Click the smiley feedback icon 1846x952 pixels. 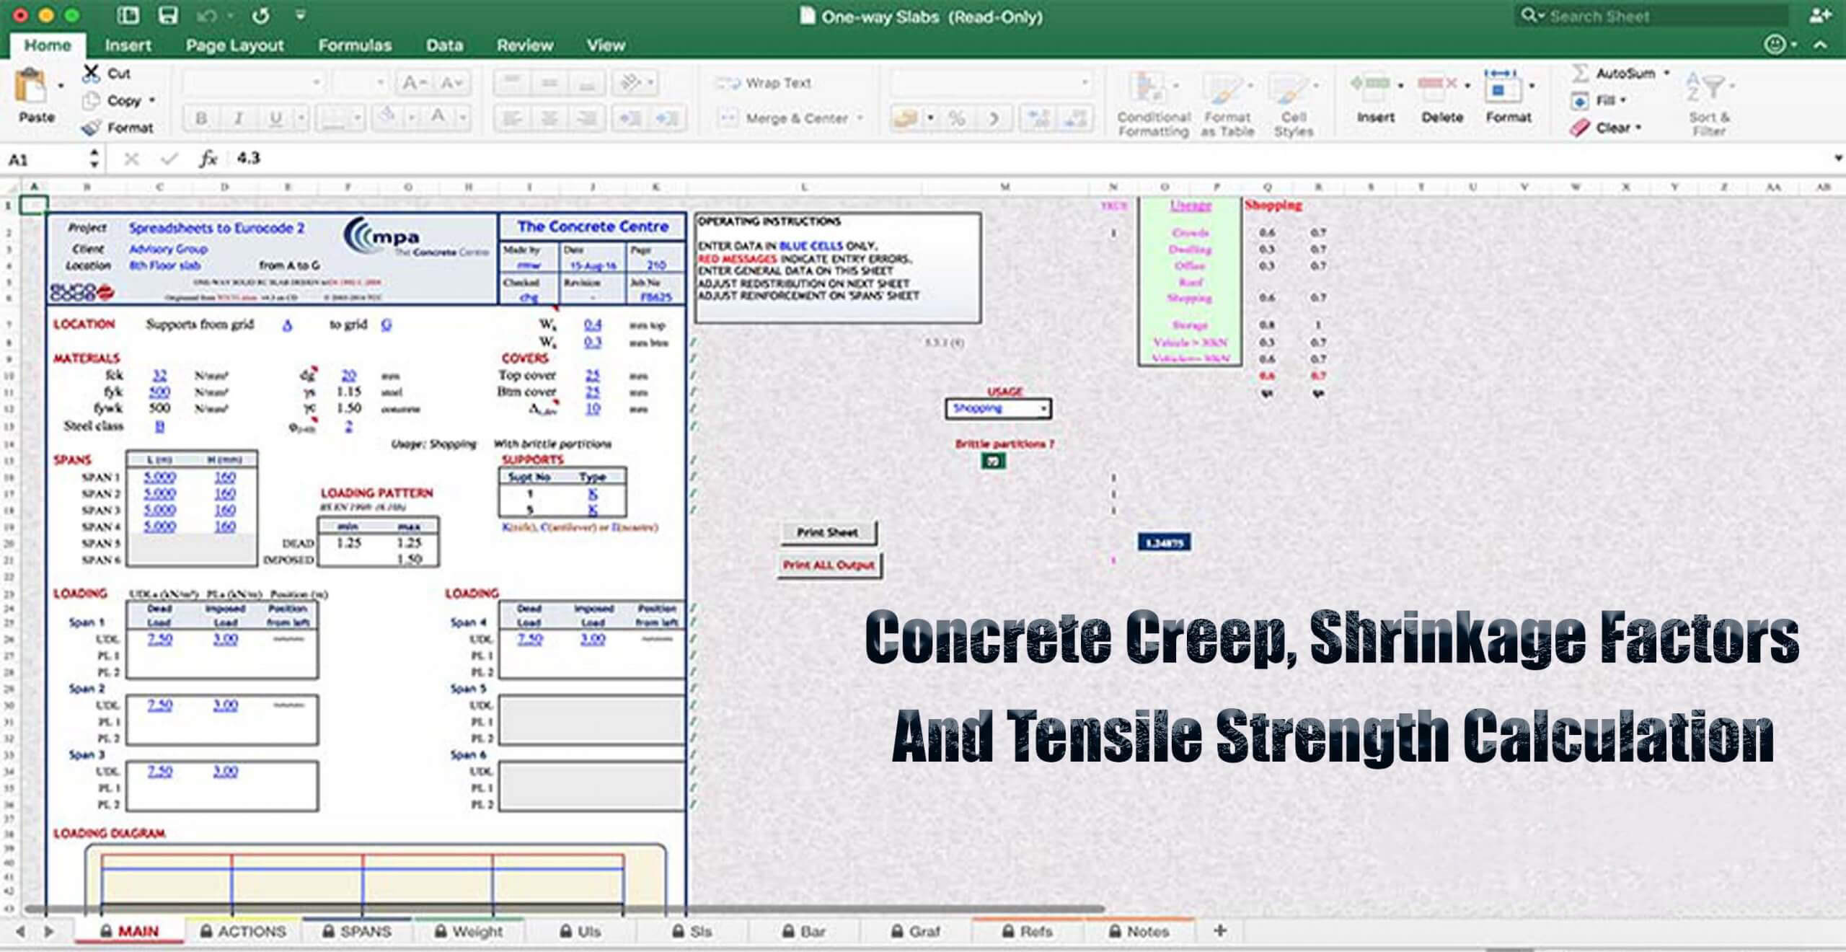tap(1774, 45)
